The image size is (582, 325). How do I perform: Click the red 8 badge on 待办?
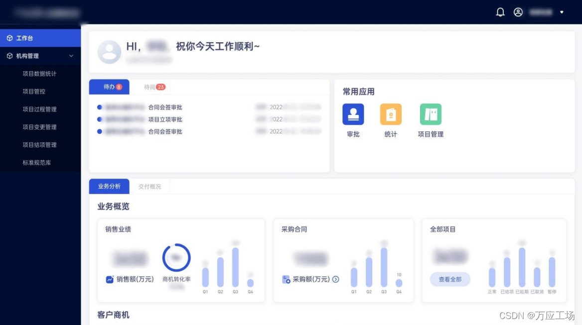click(119, 87)
